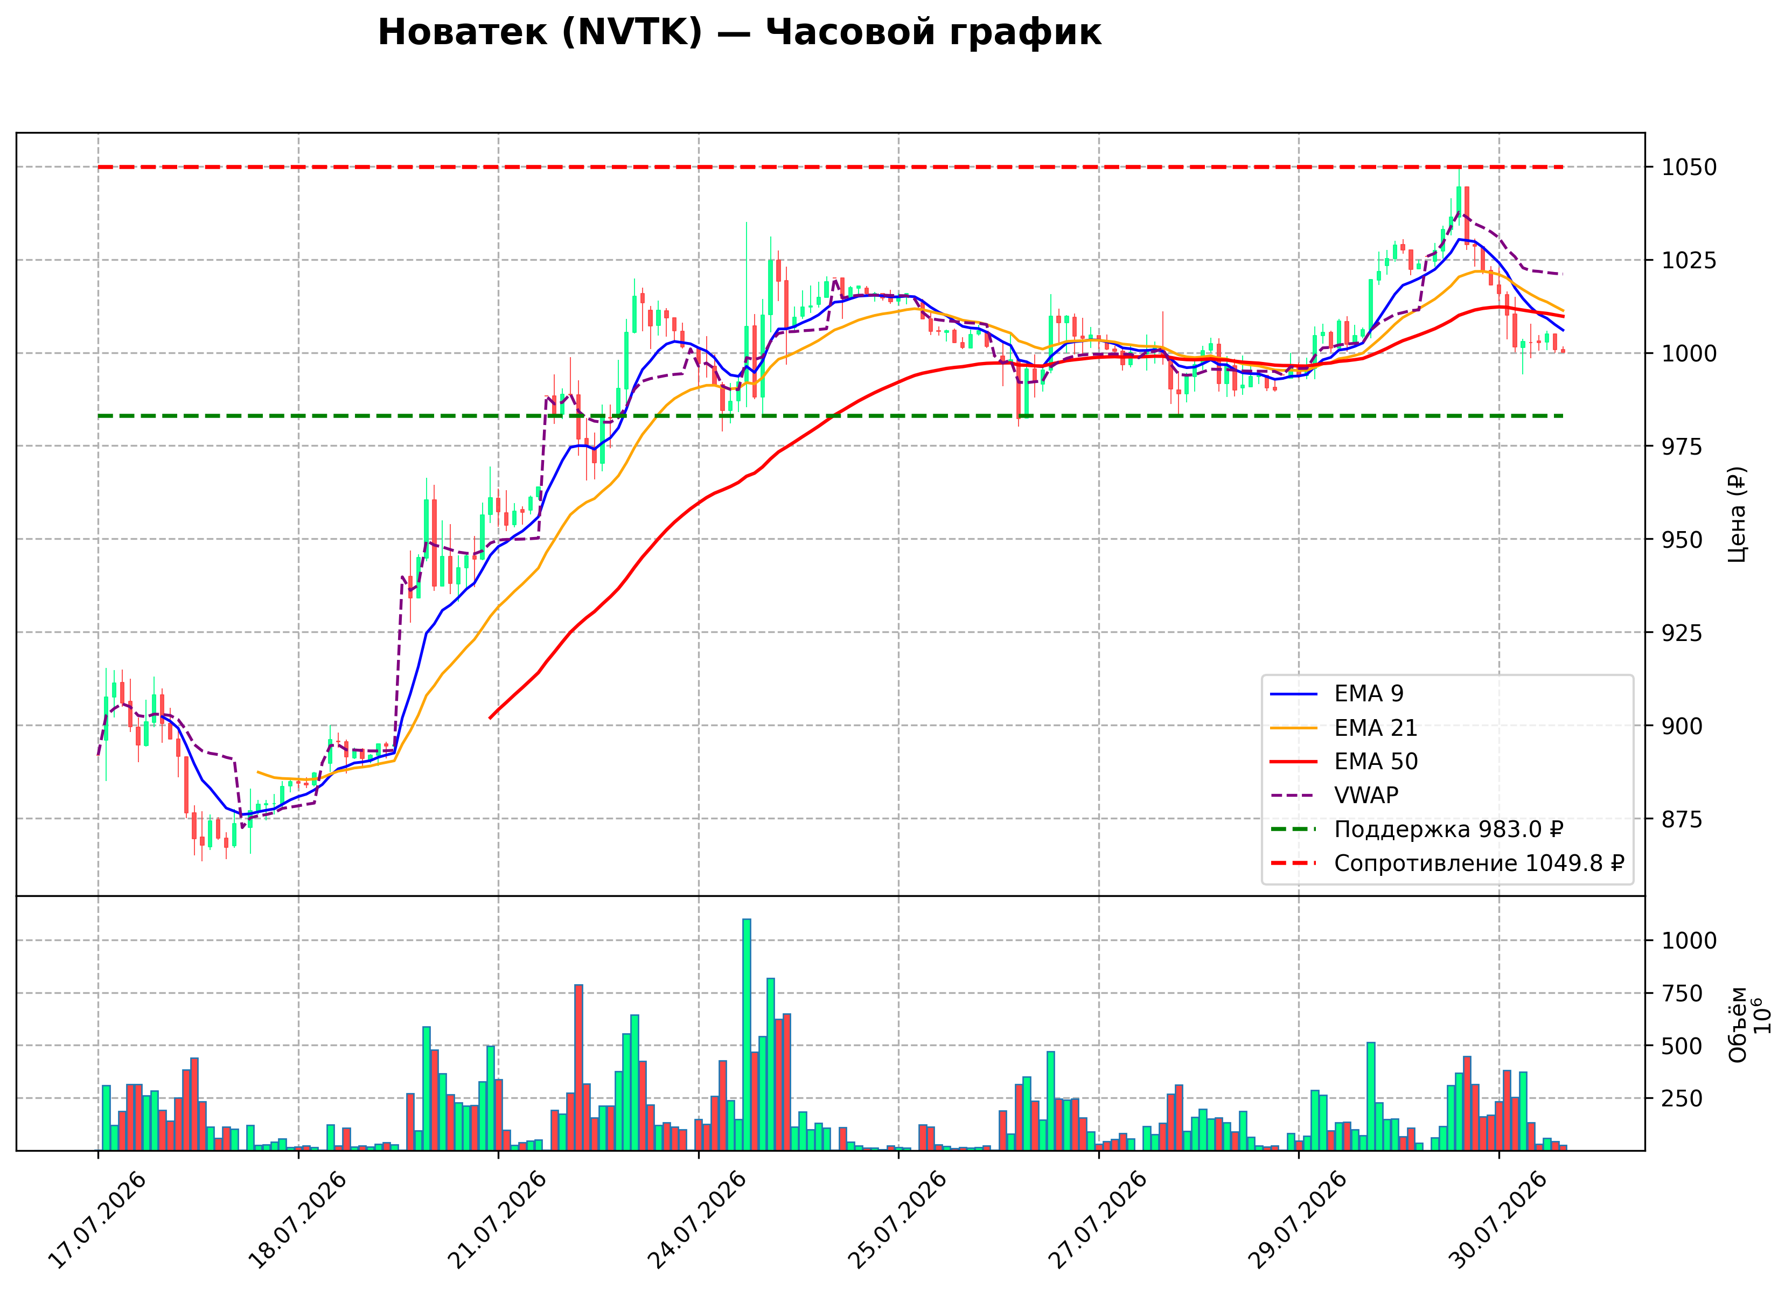Click the 1050 price axis tick label

coord(1689,168)
